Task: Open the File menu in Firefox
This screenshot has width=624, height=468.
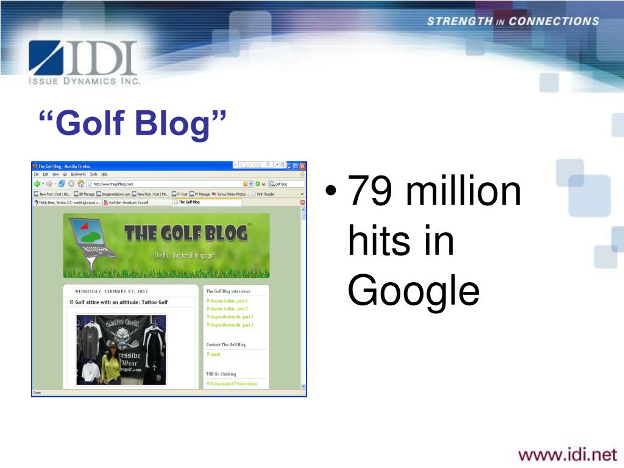Action: click(x=36, y=174)
